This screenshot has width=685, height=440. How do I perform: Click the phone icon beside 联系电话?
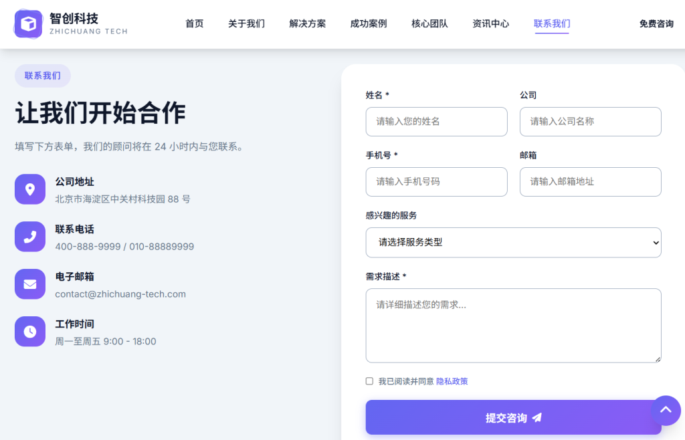pyautogui.click(x=30, y=237)
